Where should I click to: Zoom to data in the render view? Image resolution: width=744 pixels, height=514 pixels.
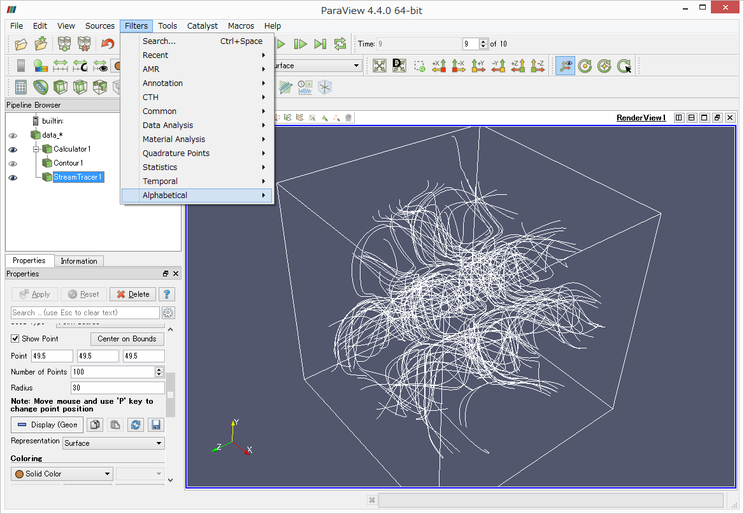399,66
